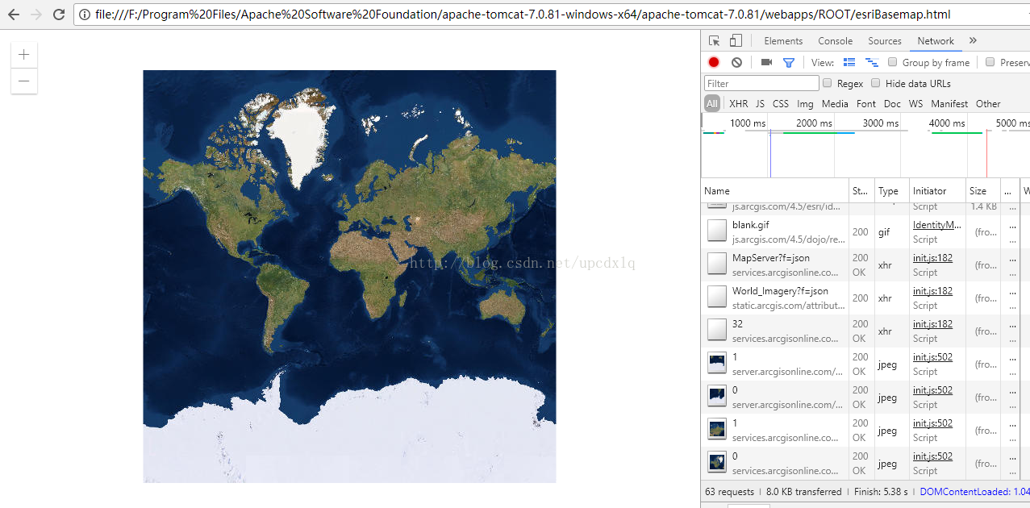Click the map zoom in plus button

click(x=24, y=55)
